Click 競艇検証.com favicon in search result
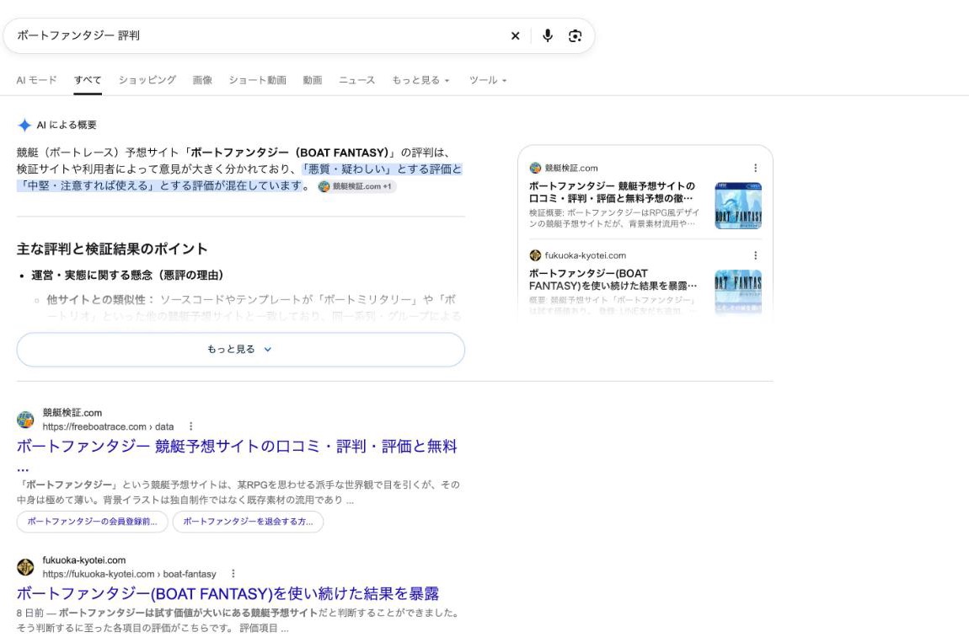Viewport: 969px width, 643px height. pos(25,420)
